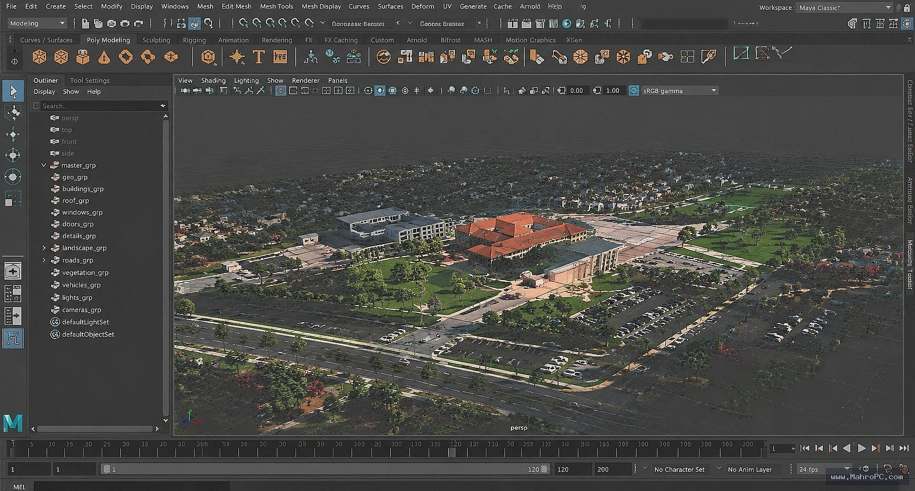The width and height of the screenshot is (915, 491).
Task: Open the Outliner search filter dropdown arrow
Action: tap(163, 106)
